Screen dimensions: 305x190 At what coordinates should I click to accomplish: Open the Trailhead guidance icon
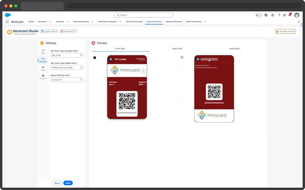[273, 15]
